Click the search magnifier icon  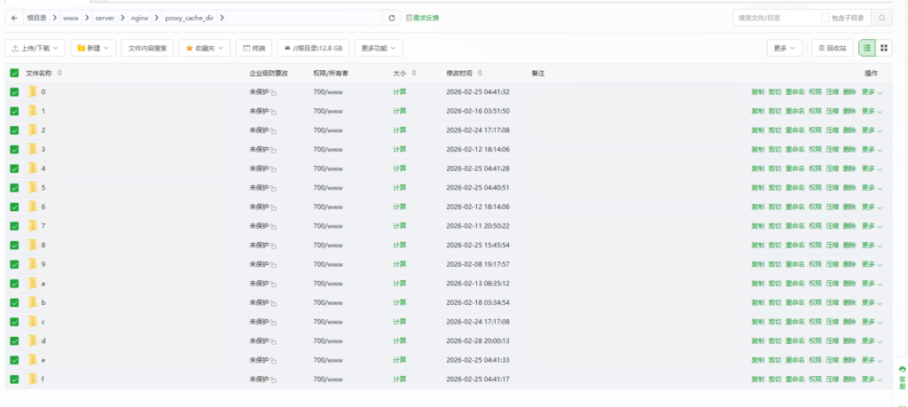(881, 18)
